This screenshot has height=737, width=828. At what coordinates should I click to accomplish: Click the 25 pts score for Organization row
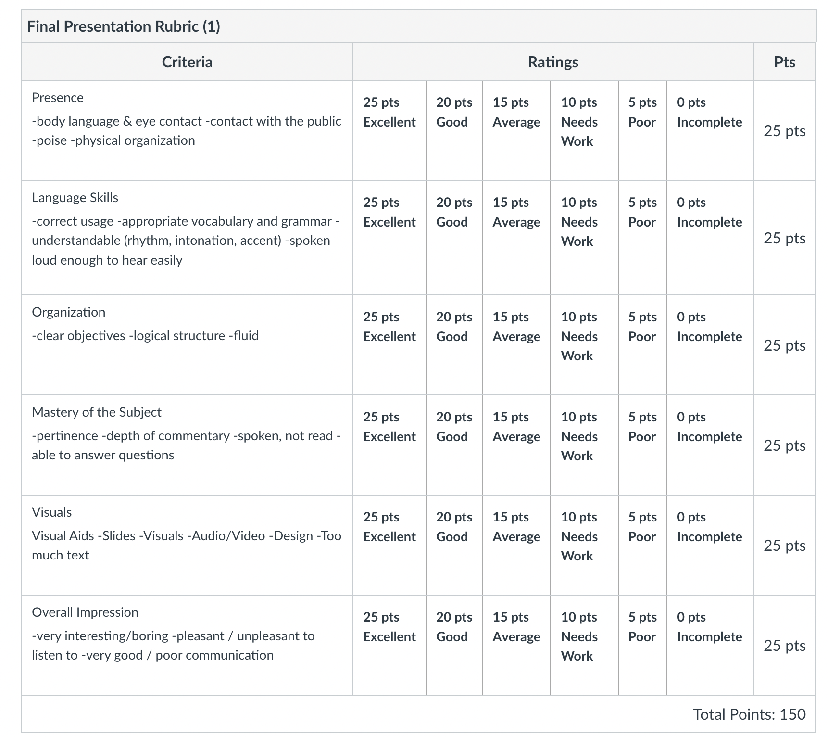[x=785, y=345]
